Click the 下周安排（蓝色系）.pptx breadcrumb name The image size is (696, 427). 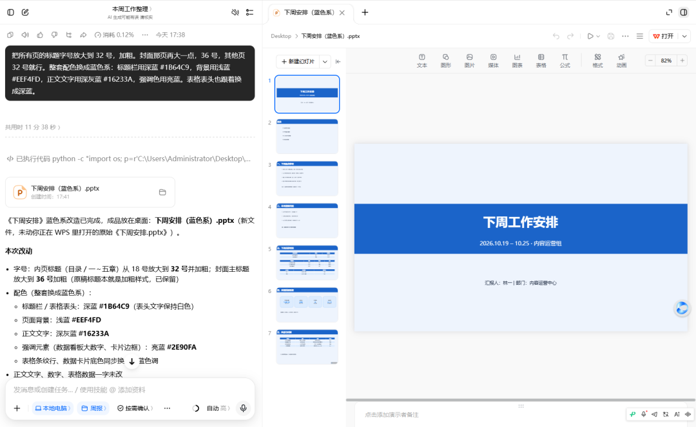tap(331, 36)
